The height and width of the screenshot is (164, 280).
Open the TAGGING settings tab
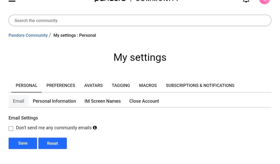(x=121, y=85)
